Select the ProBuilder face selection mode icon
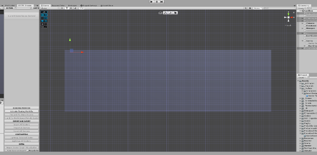 pyautogui.click(x=175, y=13)
